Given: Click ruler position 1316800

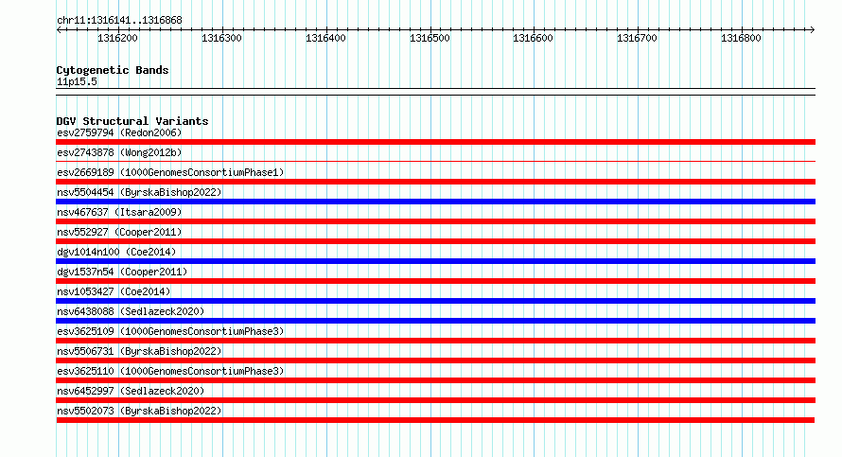Looking at the screenshot, I should [741, 38].
